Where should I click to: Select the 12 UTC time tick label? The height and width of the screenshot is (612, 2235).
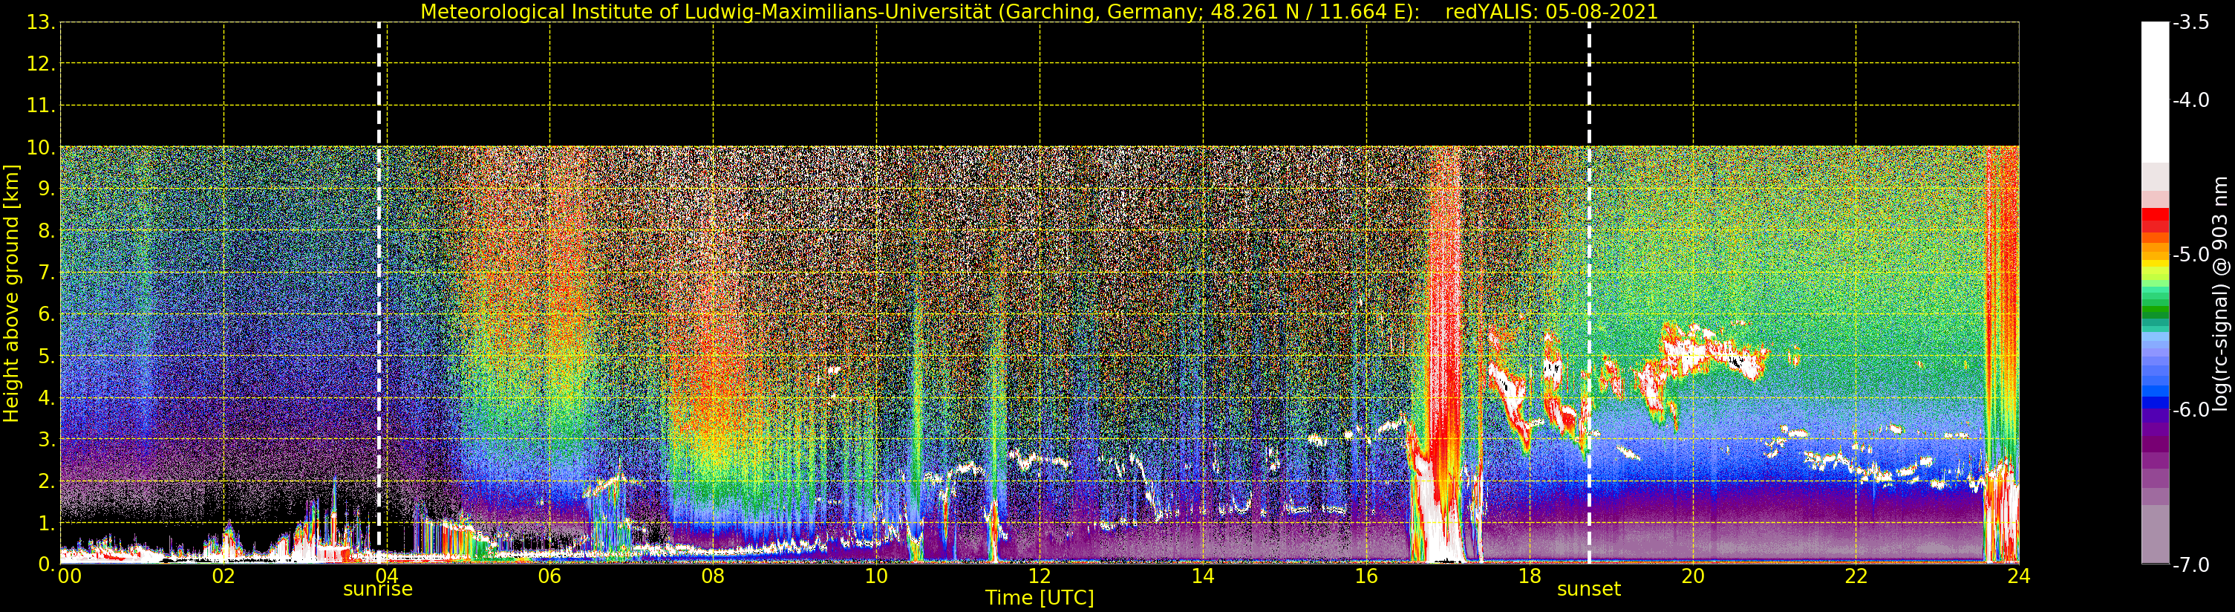pos(1040,576)
